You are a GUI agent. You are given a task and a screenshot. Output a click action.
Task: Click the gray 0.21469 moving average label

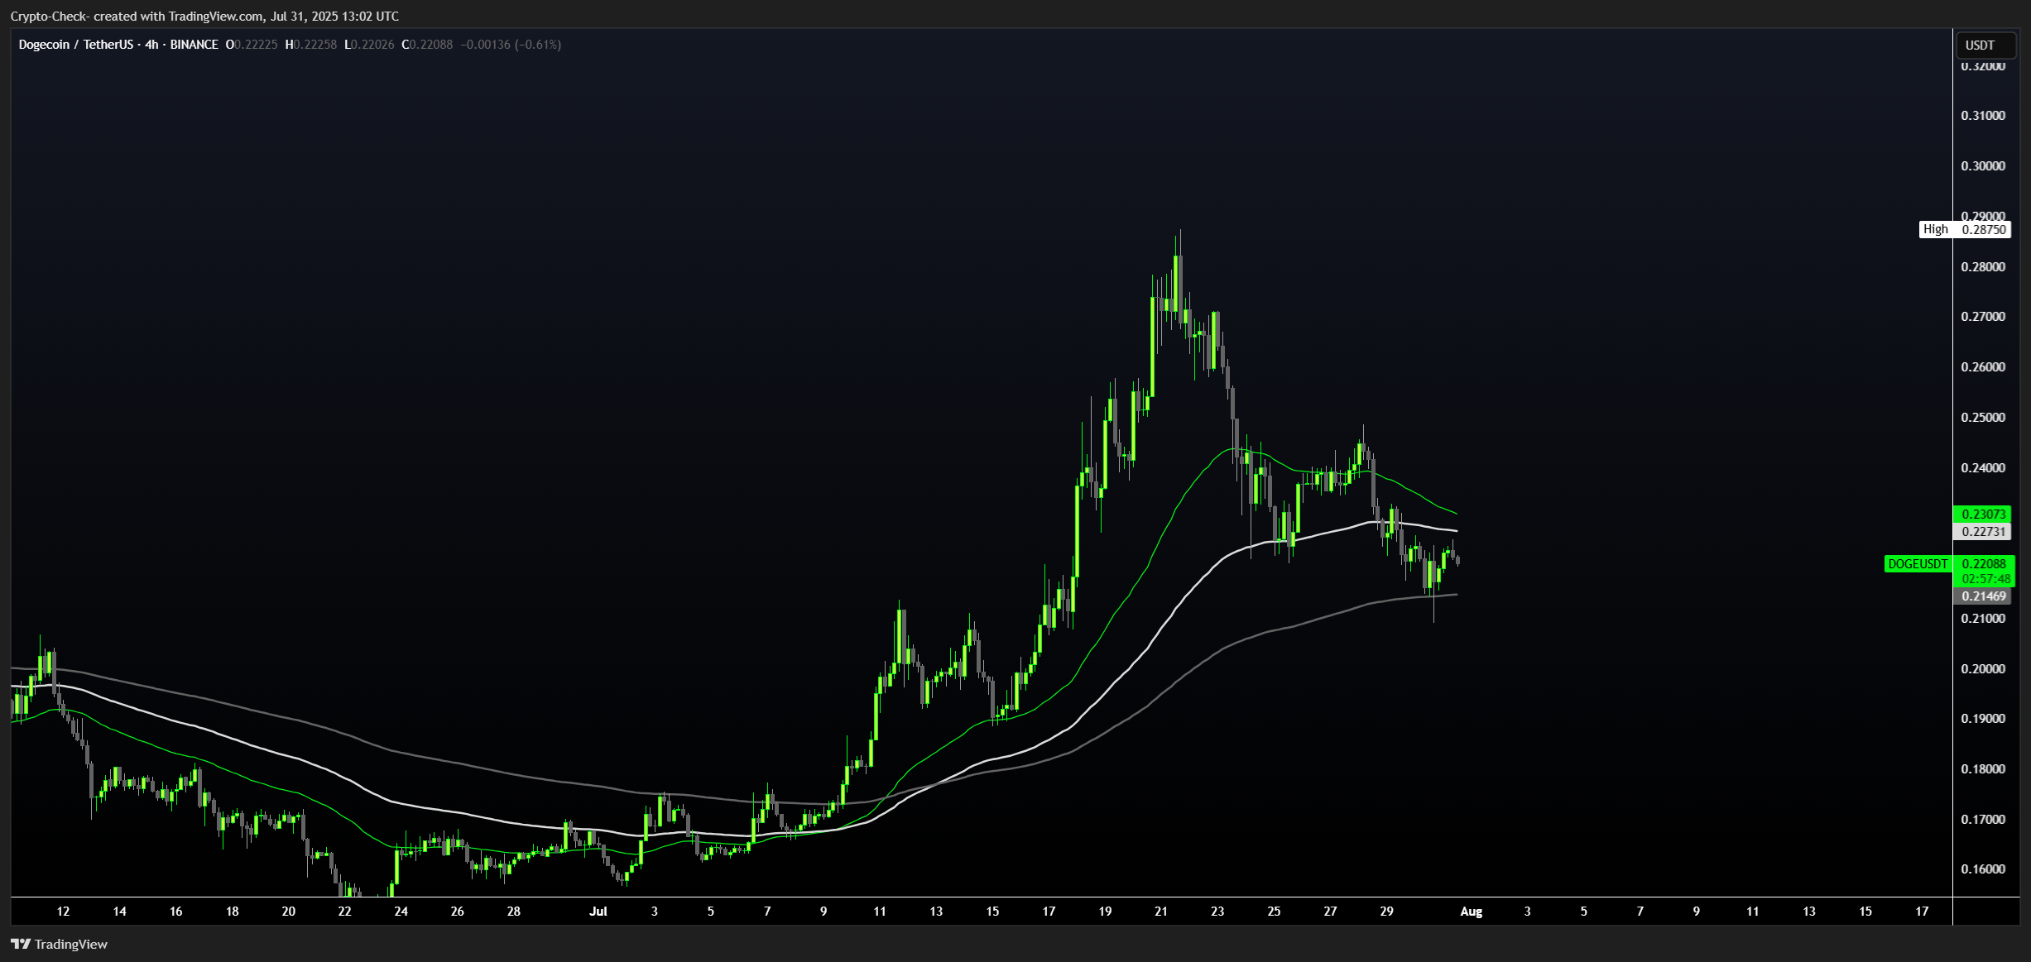1983,596
